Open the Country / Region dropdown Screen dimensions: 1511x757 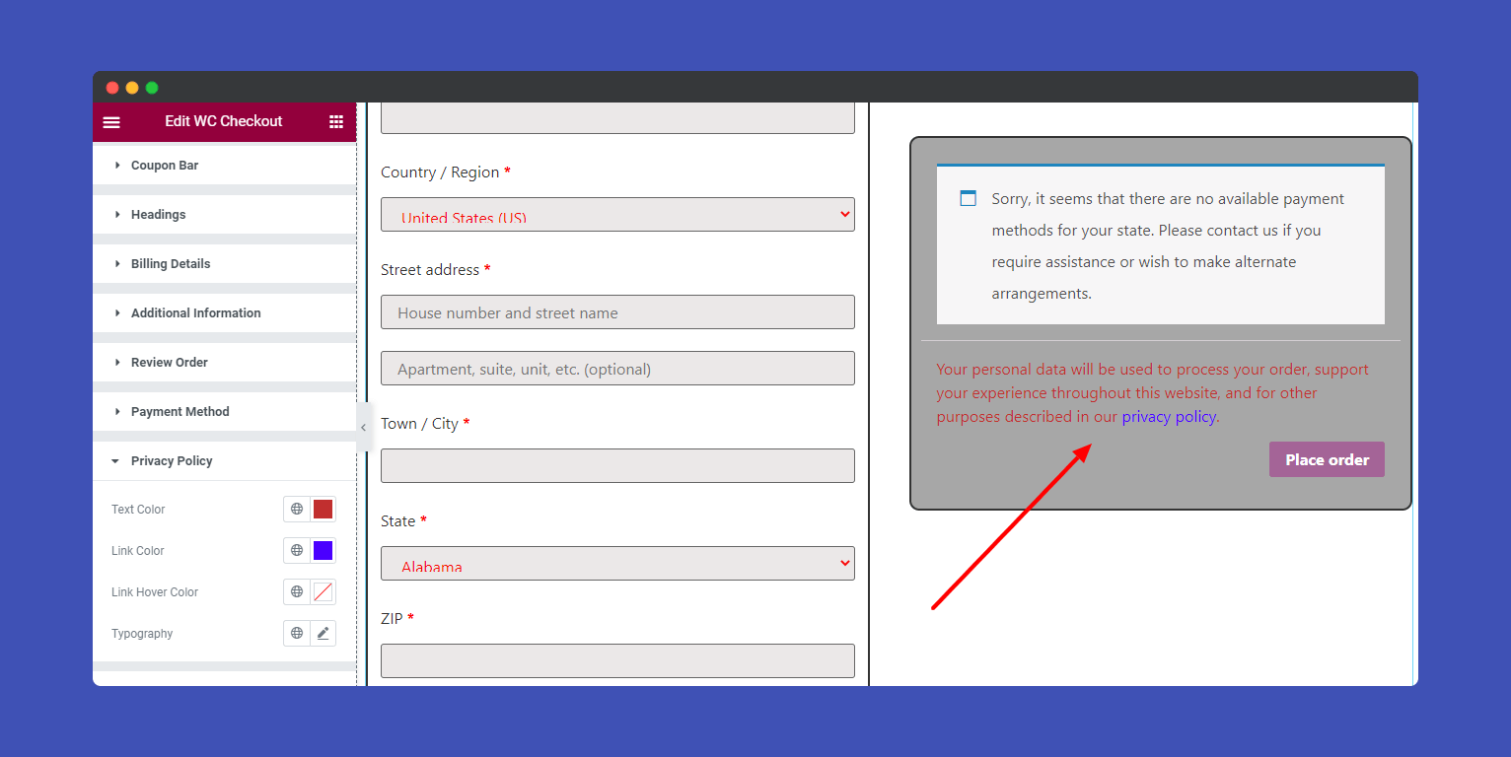point(617,215)
